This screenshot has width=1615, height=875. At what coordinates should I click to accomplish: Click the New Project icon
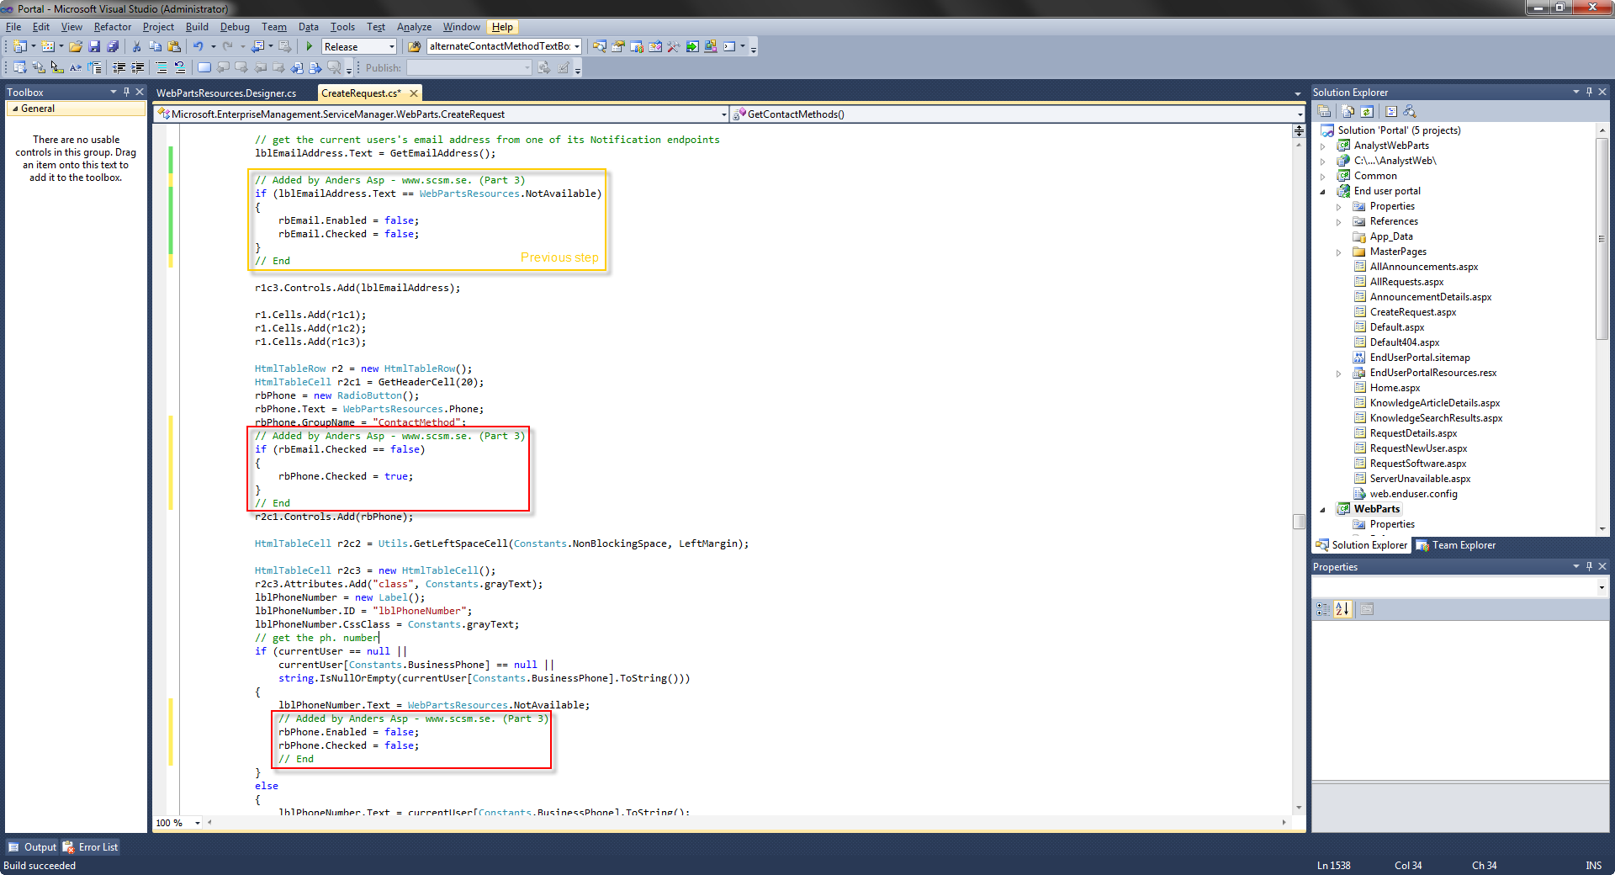click(20, 46)
